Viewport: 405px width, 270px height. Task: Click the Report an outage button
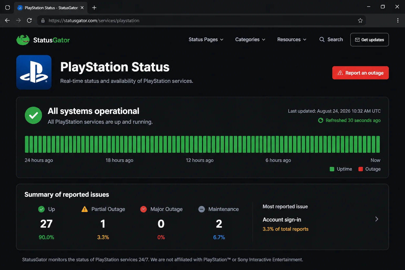360,73
